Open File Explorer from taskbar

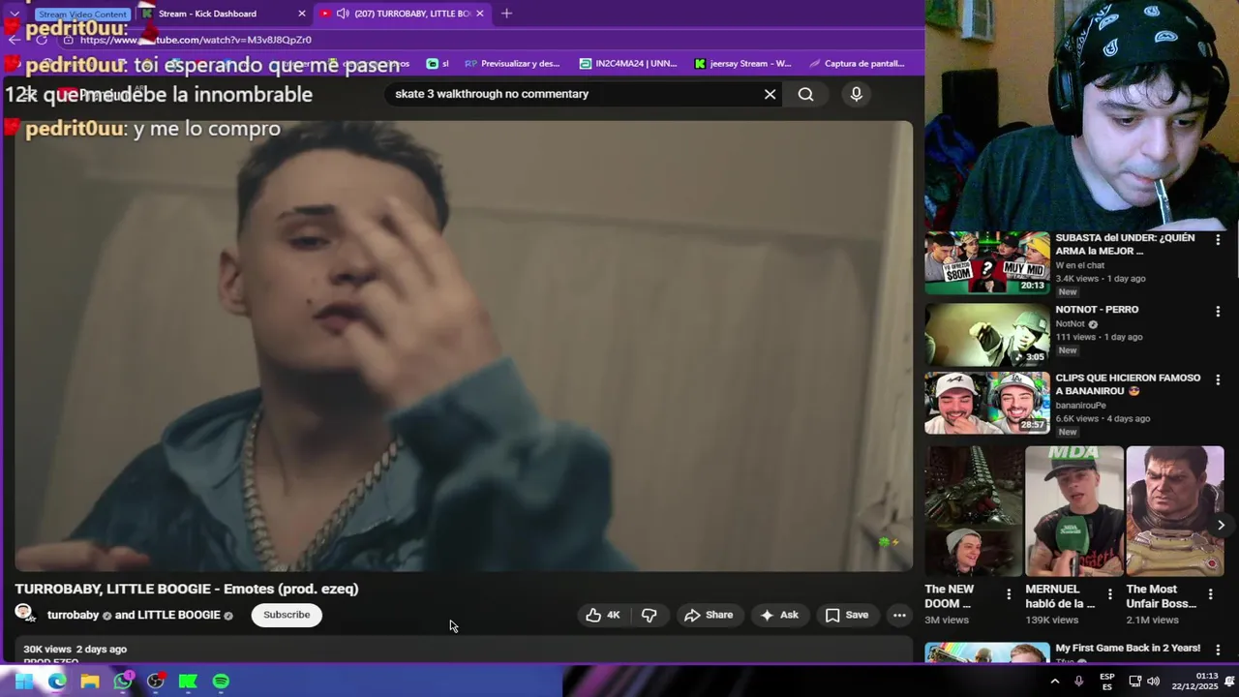pyautogui.click(x=90, y=682)
